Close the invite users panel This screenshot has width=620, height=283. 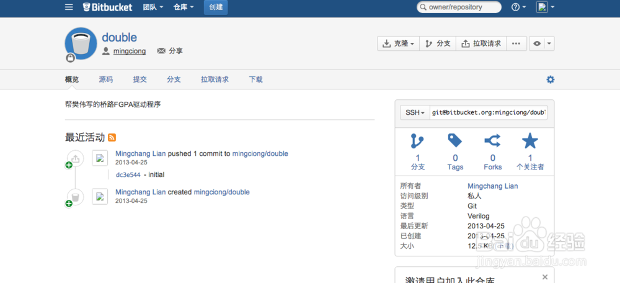(x=545, y=277)
